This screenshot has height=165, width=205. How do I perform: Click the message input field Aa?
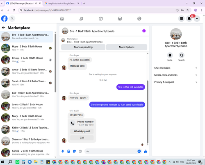coord(111,151)
